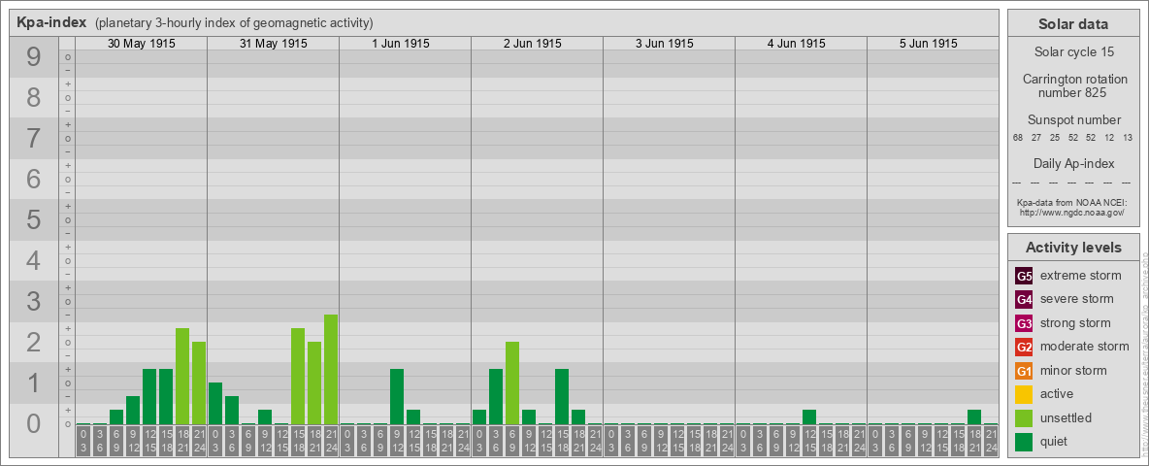Click the sunspot value 25

pyautogui.click(x=1055, y=139)
